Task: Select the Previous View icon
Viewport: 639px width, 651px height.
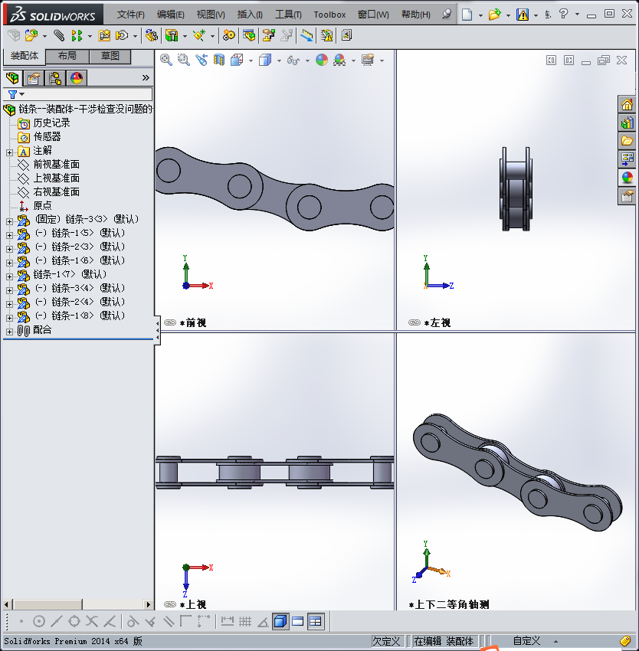Action: [202, 61]
